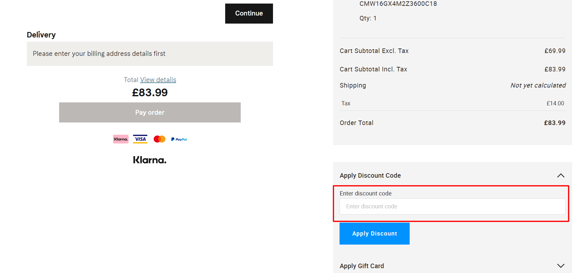Open the View details link
The width and height of the screenshot is (577, 273).
click(x=158, y=80)
